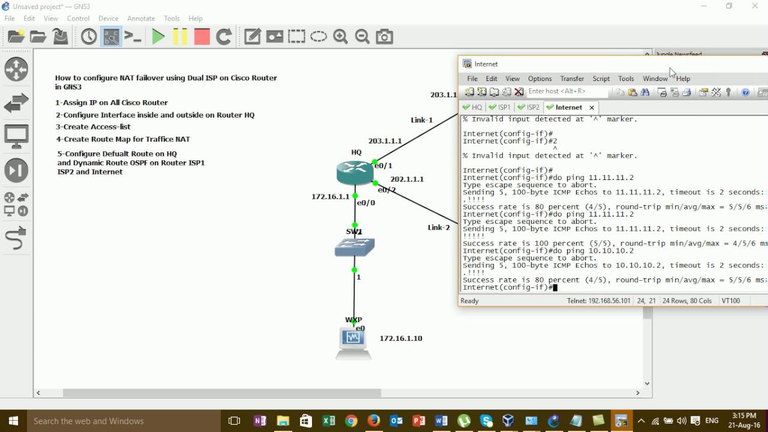
Task: Click the Paste icon in terminal toolbar
Action: point(632,92)
